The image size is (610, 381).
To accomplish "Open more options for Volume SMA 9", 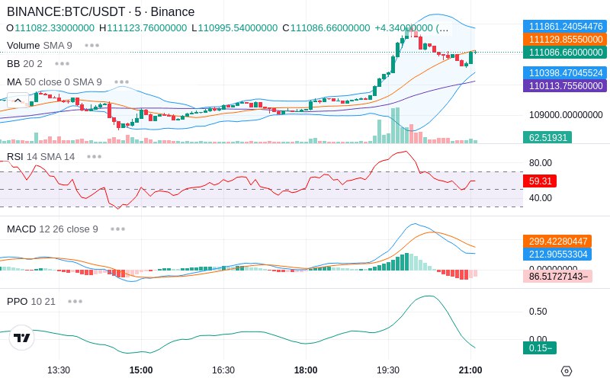I will [x=92, y=46].
